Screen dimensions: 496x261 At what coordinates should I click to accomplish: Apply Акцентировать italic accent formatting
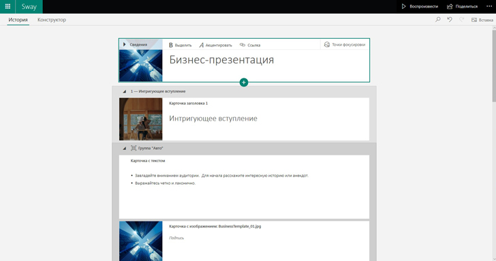215,45
